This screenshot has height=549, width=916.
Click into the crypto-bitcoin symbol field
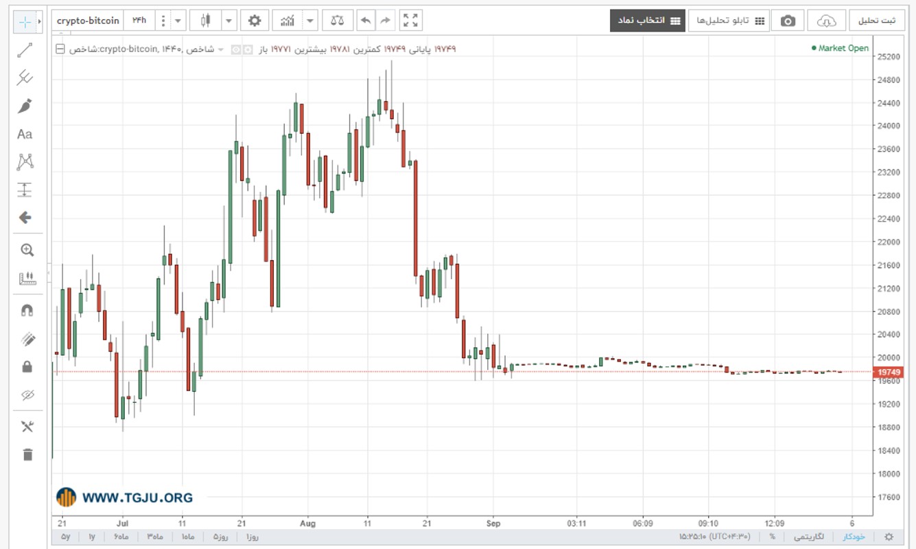pos(88,21)
